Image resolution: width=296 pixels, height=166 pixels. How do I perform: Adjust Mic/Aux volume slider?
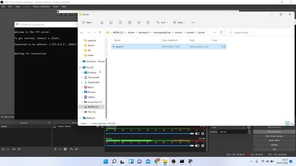[150, 146]
